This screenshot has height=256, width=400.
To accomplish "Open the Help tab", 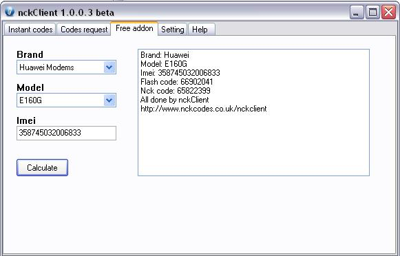I will (x=202, y=30).
